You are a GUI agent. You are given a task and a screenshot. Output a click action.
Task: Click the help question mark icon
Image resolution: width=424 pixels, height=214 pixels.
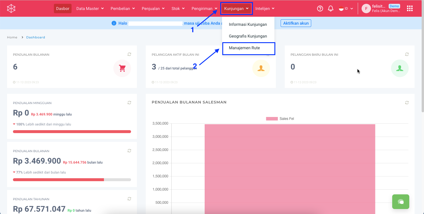(x=320, y=9)
